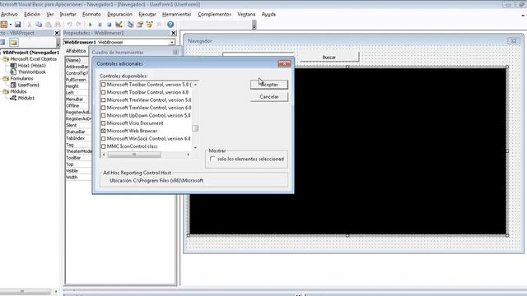Toggle folders icon in the Project panel

click(13, 42)
